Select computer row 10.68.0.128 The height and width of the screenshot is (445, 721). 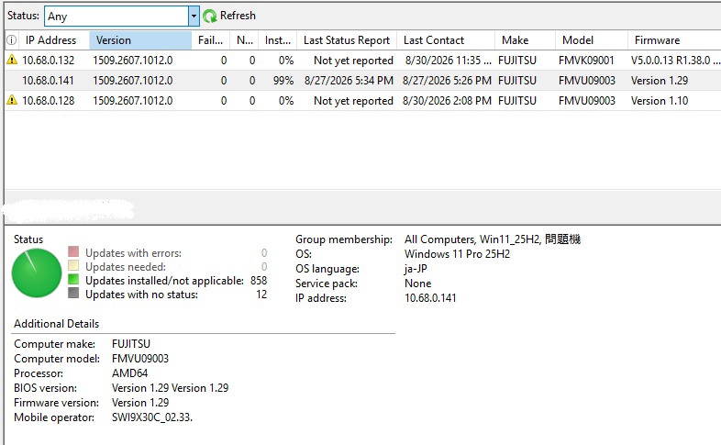pyautogui.click(x=363, y=101)
